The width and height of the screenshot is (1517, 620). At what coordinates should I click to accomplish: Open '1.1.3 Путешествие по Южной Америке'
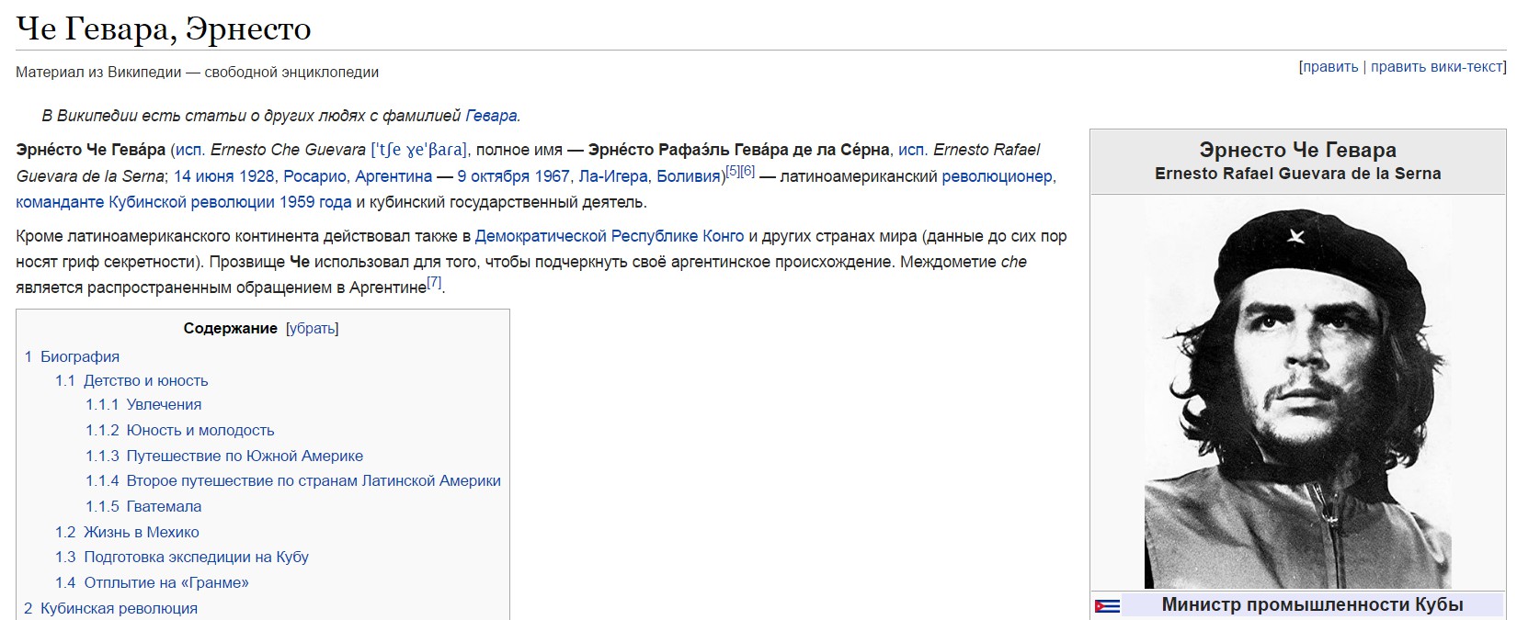tap(224, 456)
